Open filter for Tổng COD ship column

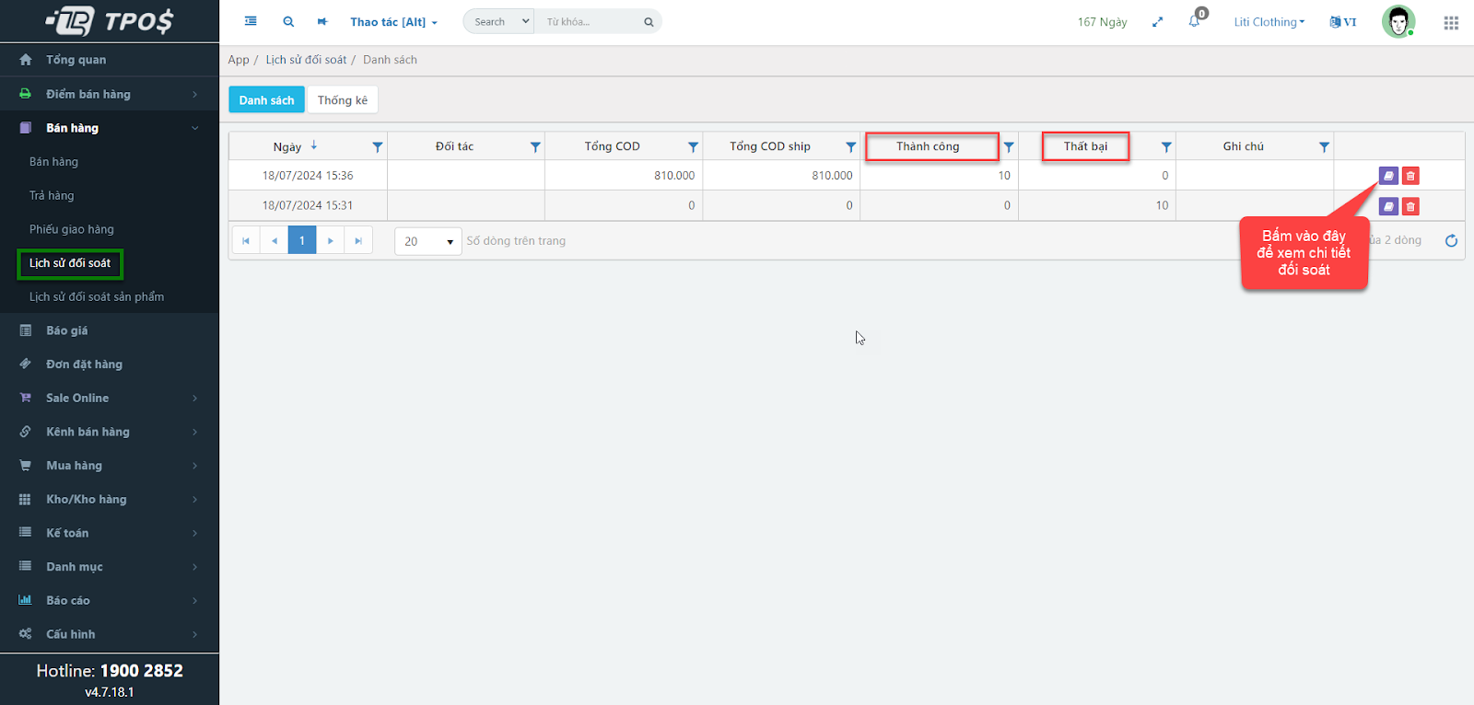pyautogui.click(x=850, y=146)
